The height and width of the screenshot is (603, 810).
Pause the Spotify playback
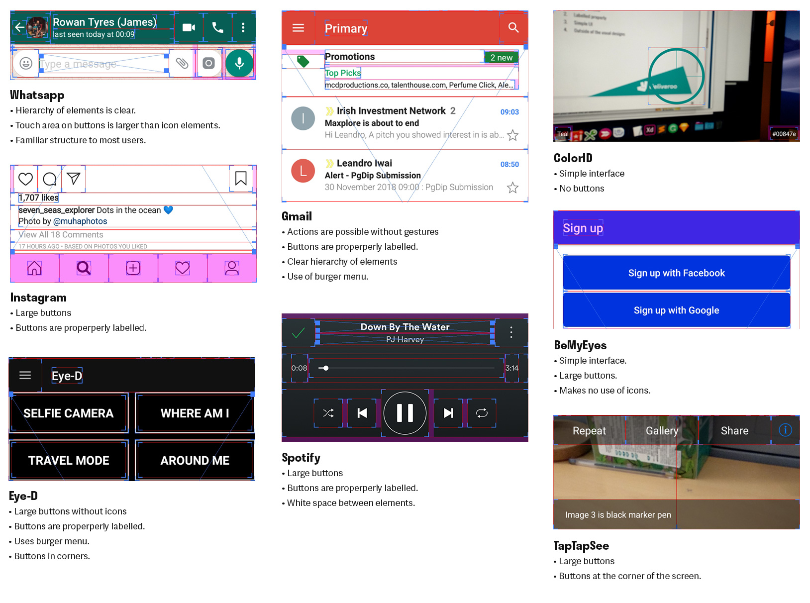click(405, 413)
